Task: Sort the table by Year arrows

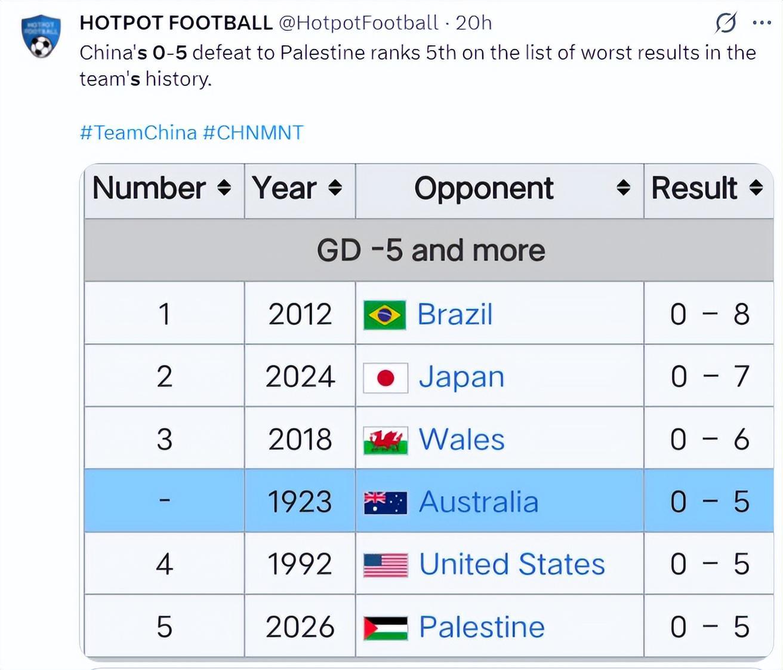Action: point(335,188)
